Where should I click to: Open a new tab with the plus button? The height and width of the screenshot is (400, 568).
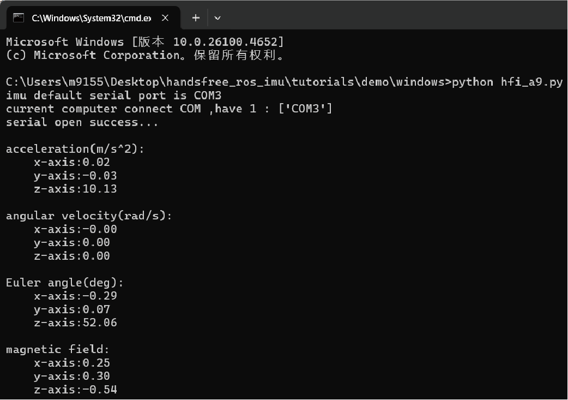point(196,18)
